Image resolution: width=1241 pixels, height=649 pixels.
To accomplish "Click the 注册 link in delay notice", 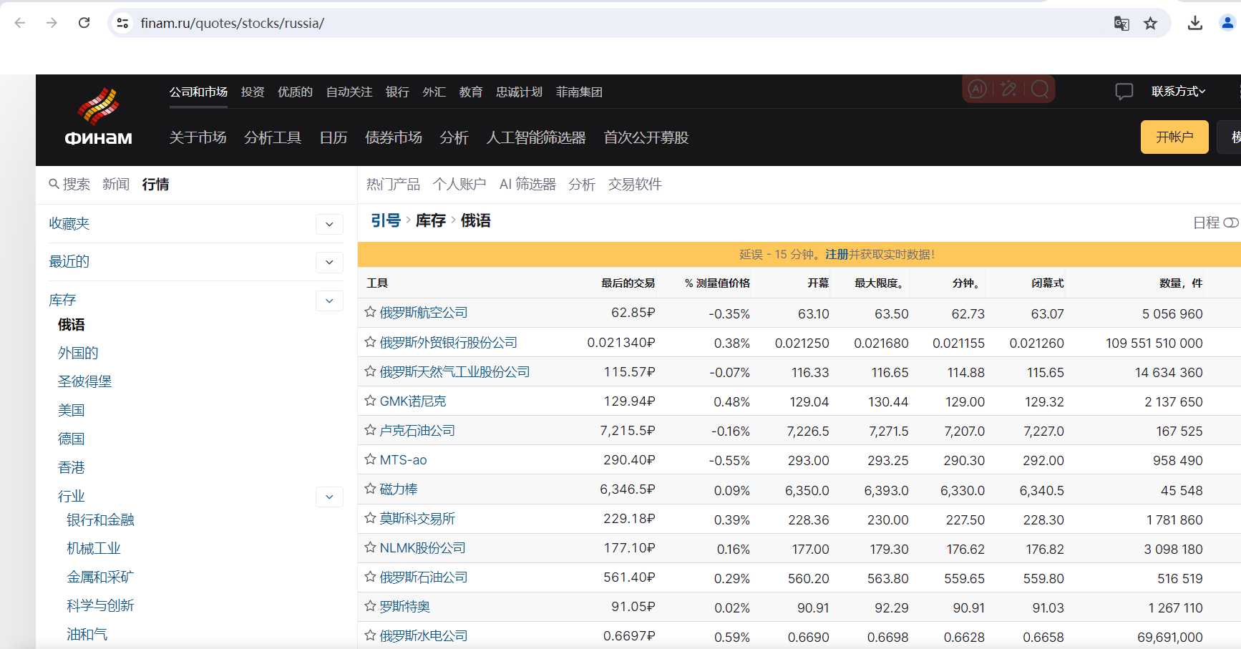I will tap(837, 255).
